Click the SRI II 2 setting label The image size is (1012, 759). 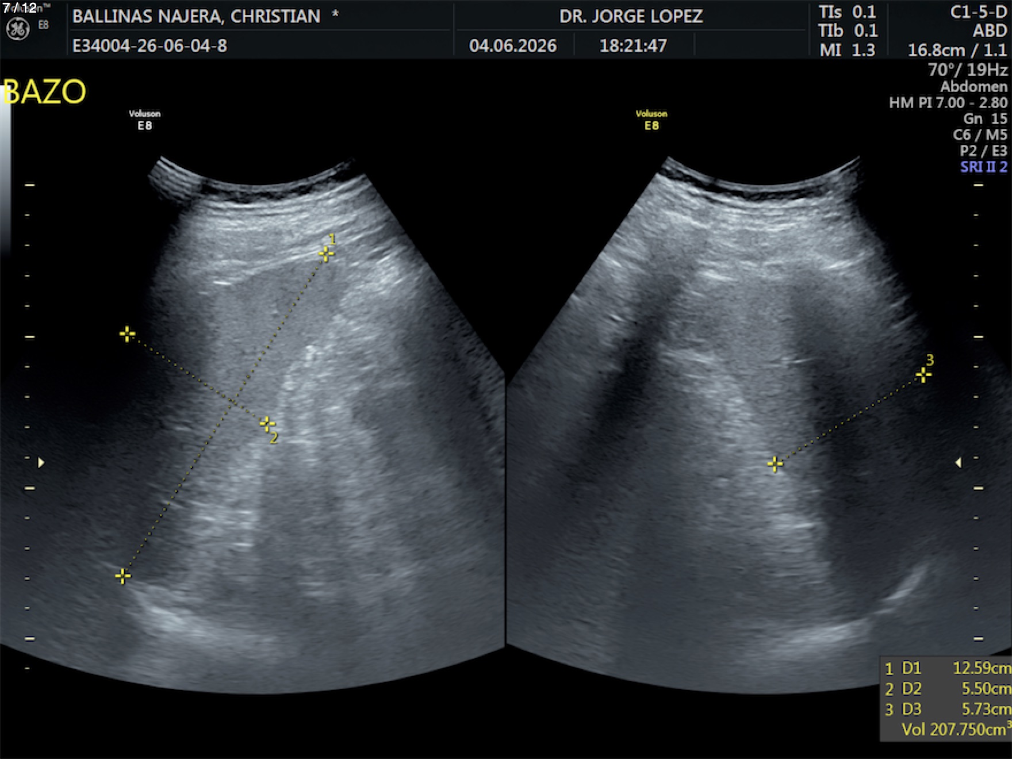click(984, 167)
